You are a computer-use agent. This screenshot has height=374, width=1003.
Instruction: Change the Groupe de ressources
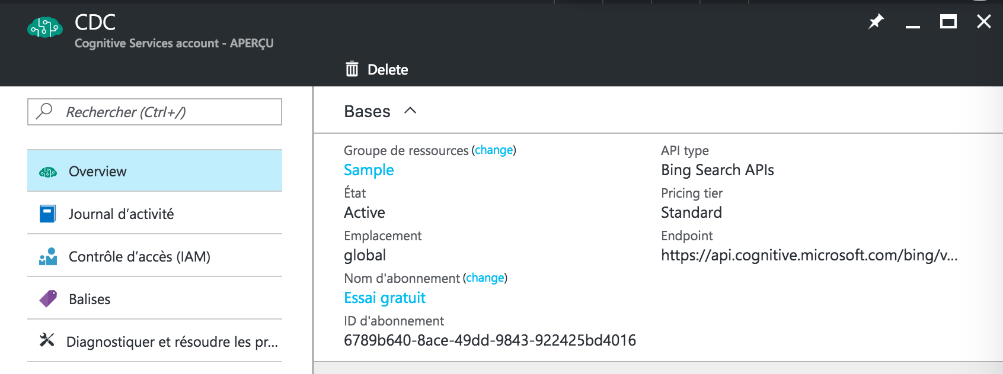[494, 150]
